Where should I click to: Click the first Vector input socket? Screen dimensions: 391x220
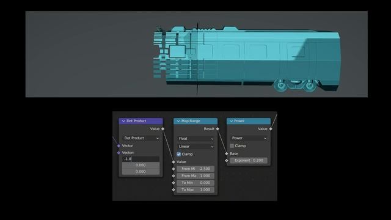(x=119, y=145)
